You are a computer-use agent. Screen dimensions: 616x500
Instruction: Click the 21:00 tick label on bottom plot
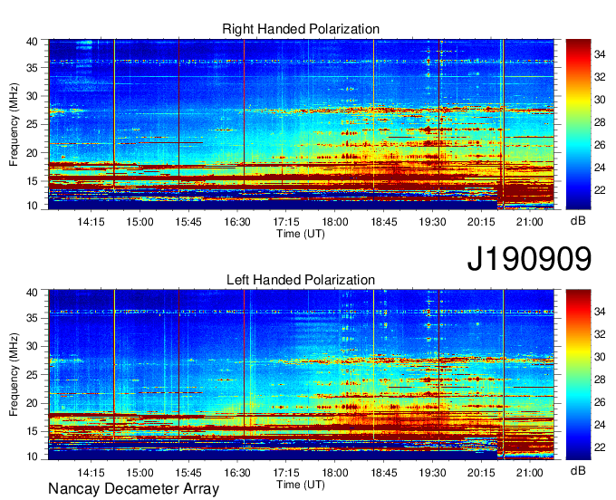[x=530, y=473]
